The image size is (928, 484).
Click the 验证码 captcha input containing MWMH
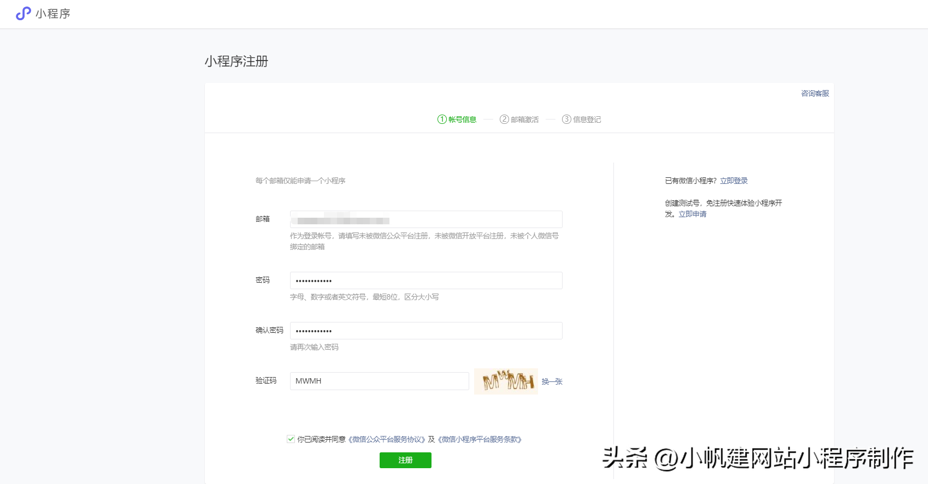click(x=380, y=381)
